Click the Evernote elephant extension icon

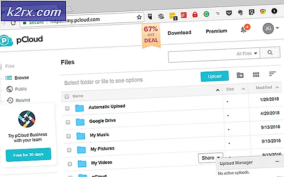click(x=240, y=12)
